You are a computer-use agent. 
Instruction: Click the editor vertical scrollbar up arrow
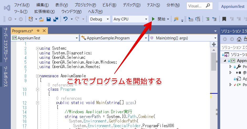pos(214,50)
